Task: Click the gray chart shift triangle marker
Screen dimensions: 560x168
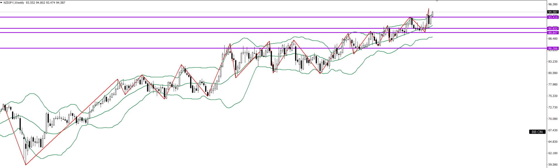Action: (437, 1)
